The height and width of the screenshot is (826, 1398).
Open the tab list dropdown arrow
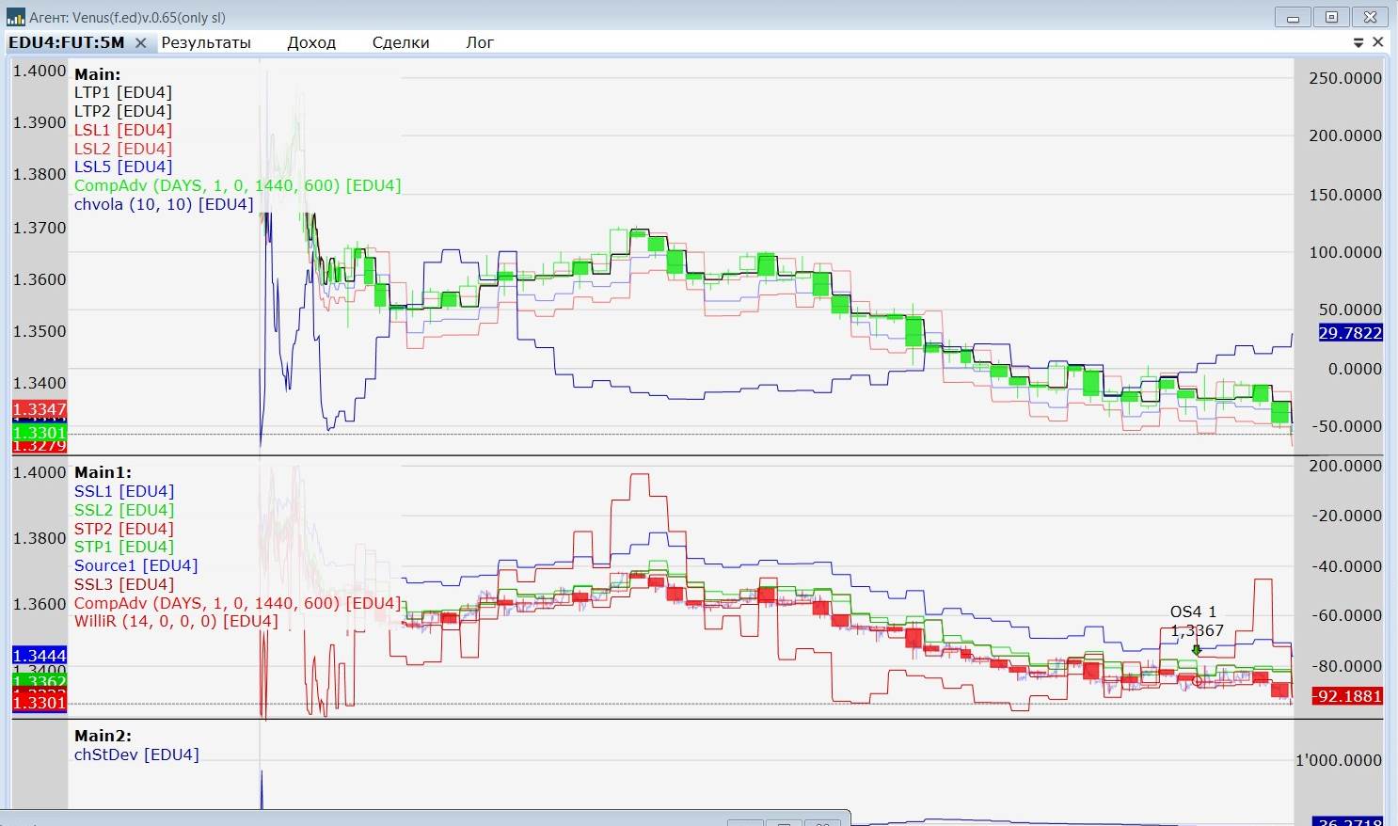(1358, 42)
